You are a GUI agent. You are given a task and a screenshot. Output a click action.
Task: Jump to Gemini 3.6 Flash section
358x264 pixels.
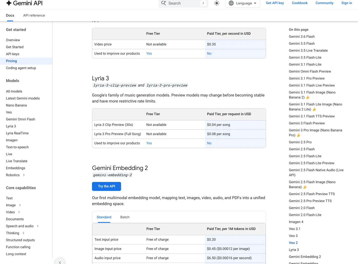[x=302, y=37]
